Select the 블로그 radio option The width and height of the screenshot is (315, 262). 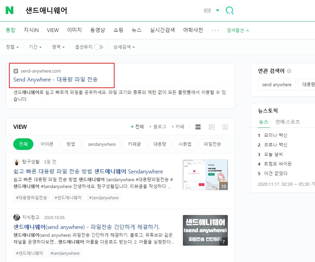[x=158, y=127]
